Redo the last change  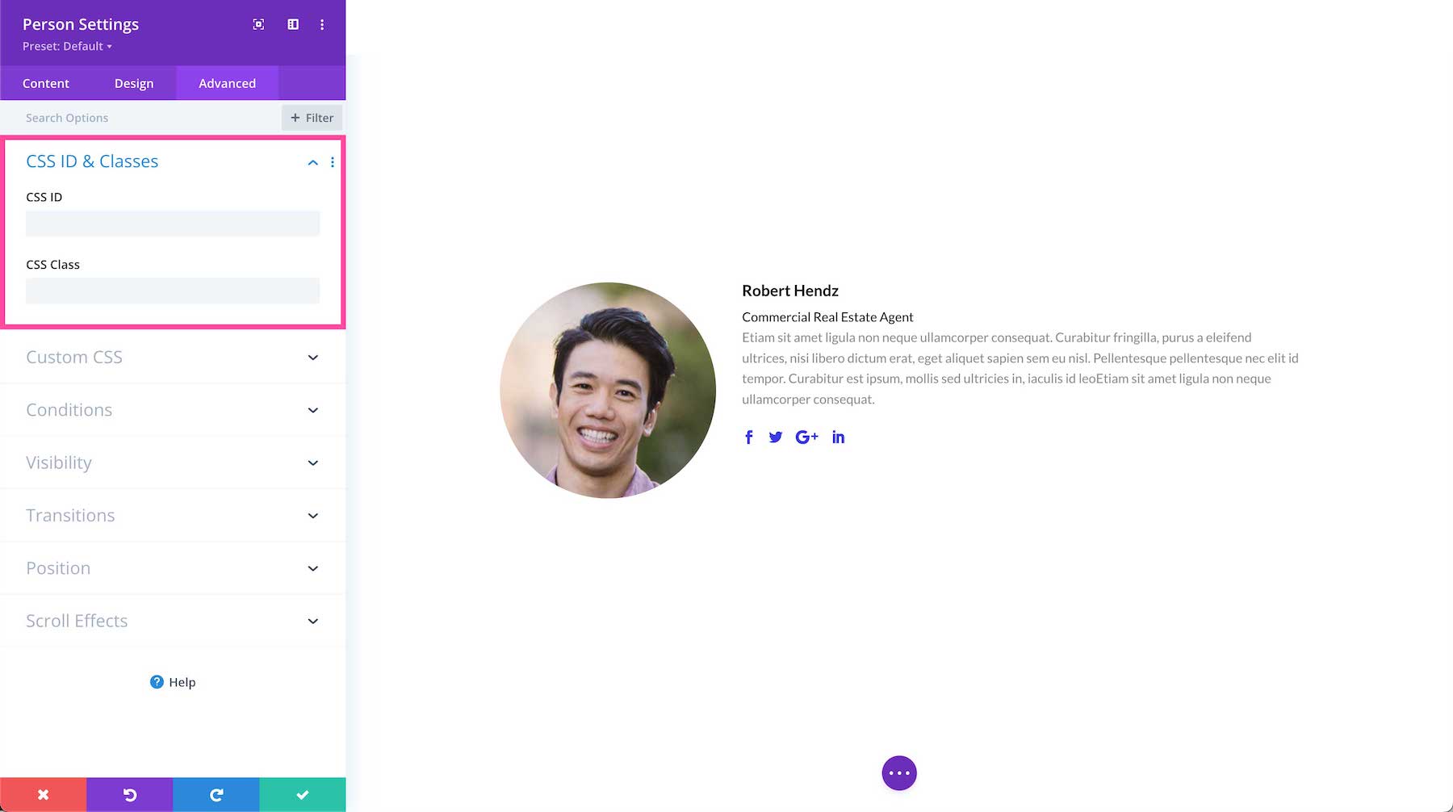point(215,794)
